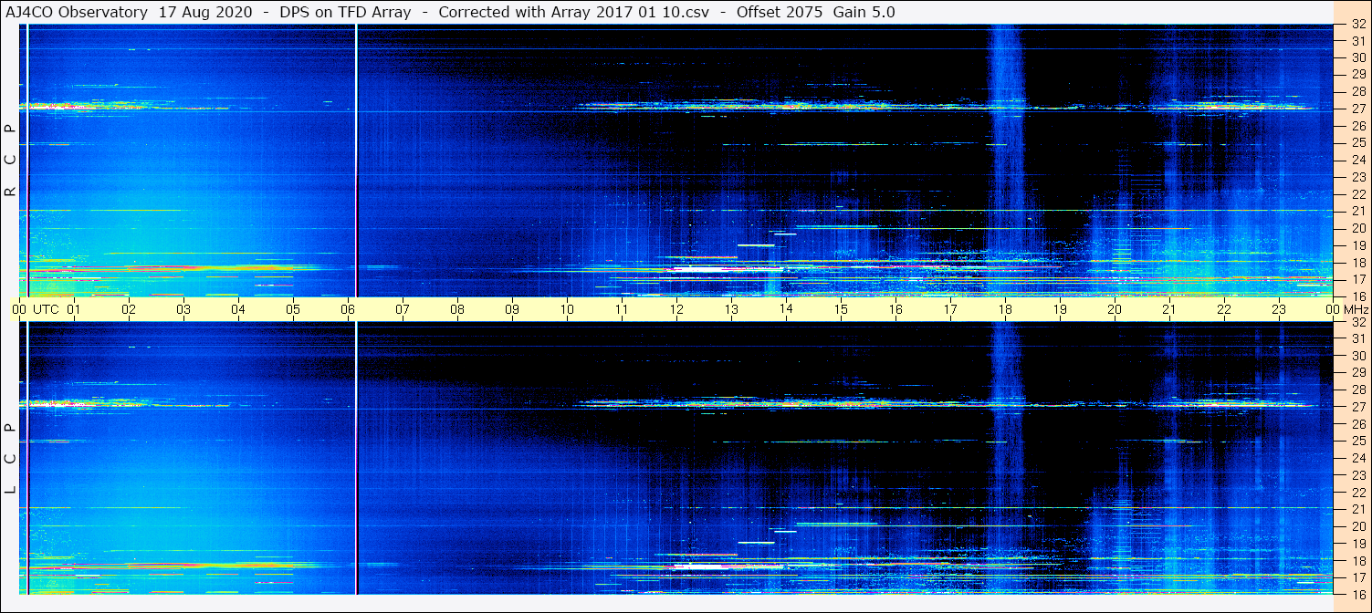The image size is (1372, 613).
Task: Click the 24 MHz label on RCP frequency scale
Action: [1357, 160]
